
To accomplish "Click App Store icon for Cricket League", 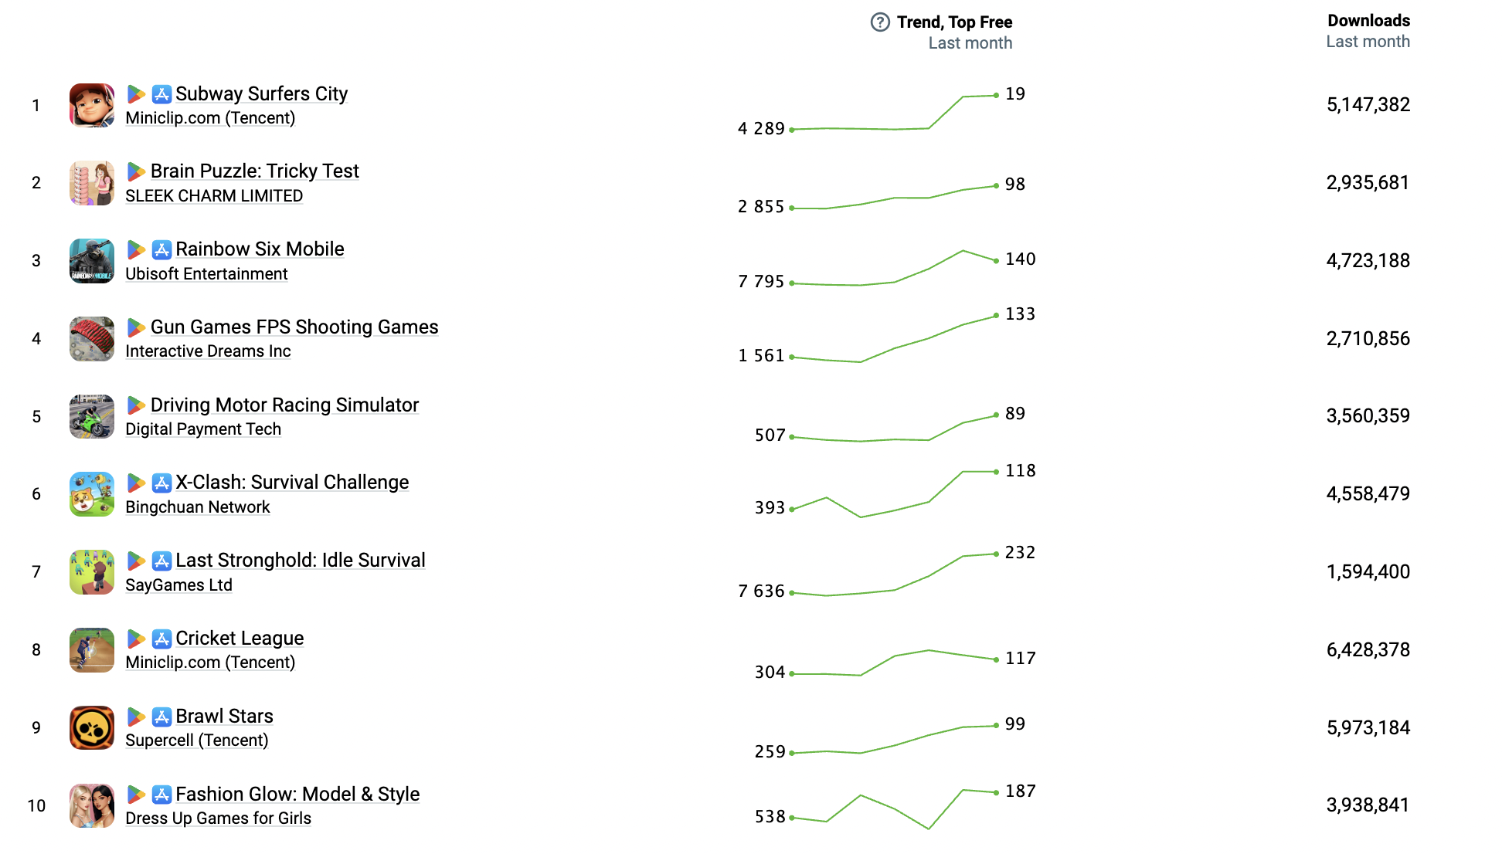I will pyautogui.click(x=161, y=639).
